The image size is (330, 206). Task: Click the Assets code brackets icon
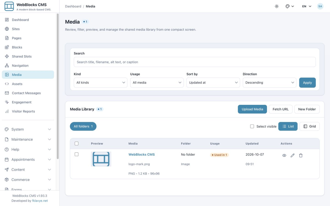(x=7, y=84)
